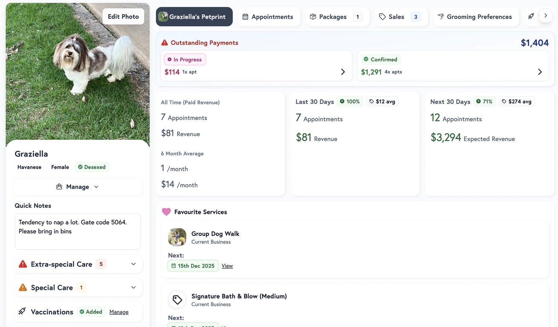Viewport: 558px width, 327px height.
Task: Click the red warning triangle on Extra-special Care
Action: (x=23, y=264)
